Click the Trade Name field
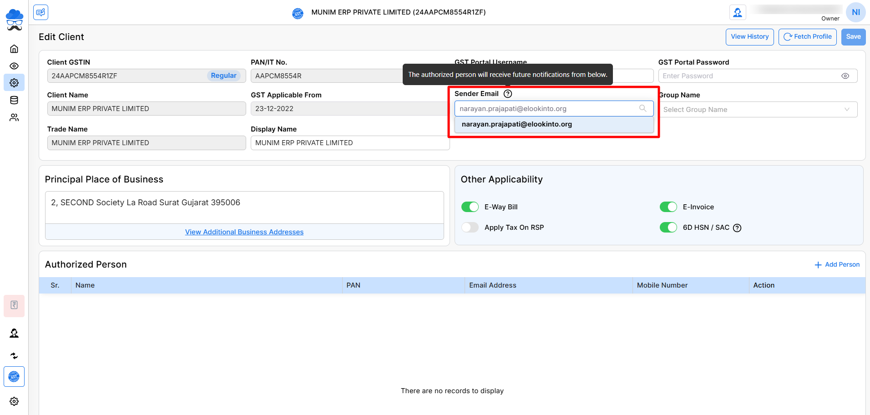 (x=147, y=143)
